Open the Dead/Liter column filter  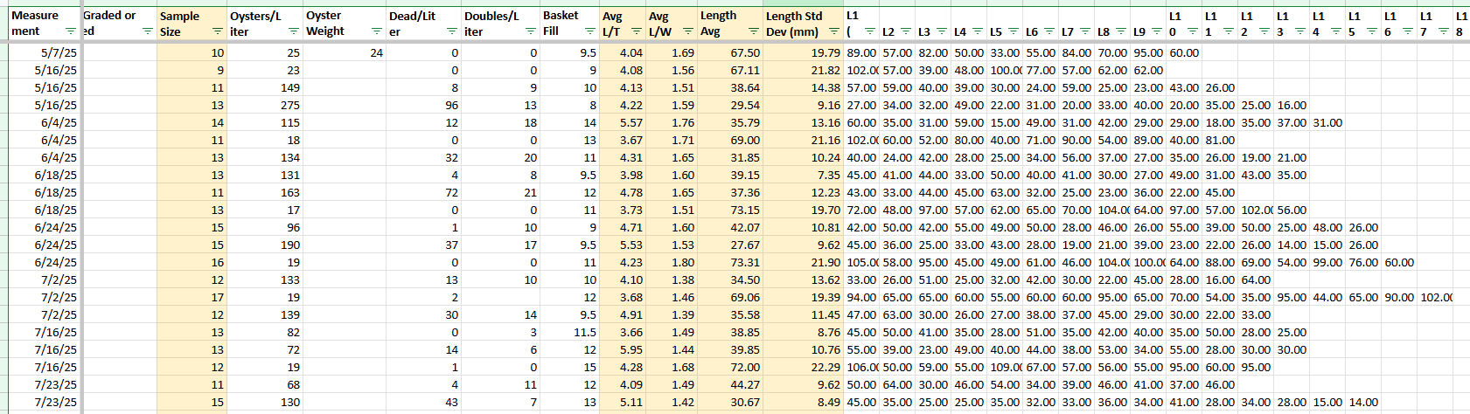click(x=451, y=31)
